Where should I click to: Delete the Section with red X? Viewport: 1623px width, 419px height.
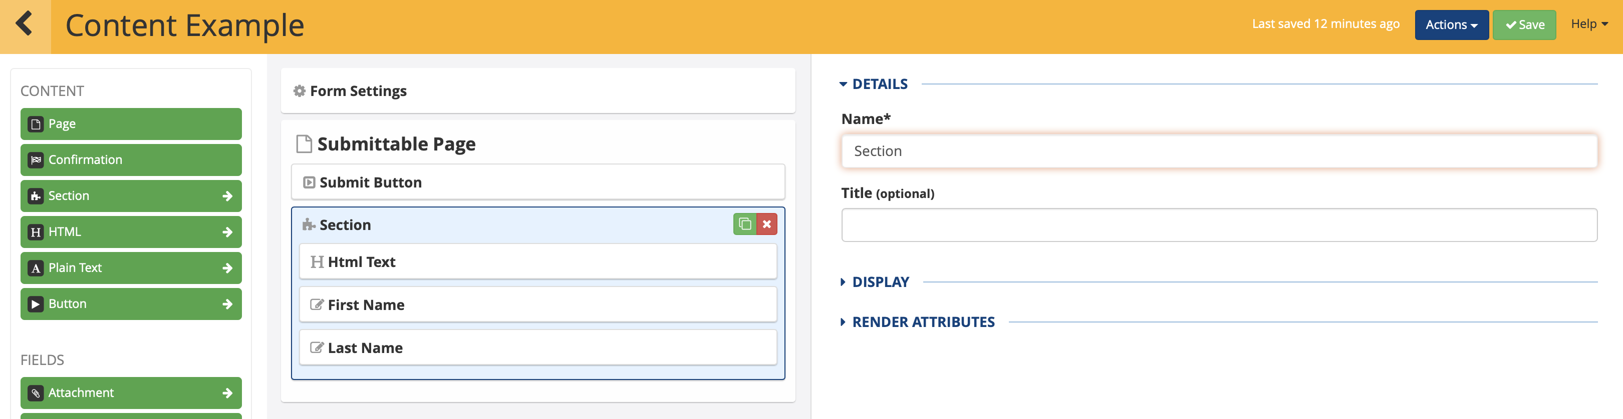767,224
